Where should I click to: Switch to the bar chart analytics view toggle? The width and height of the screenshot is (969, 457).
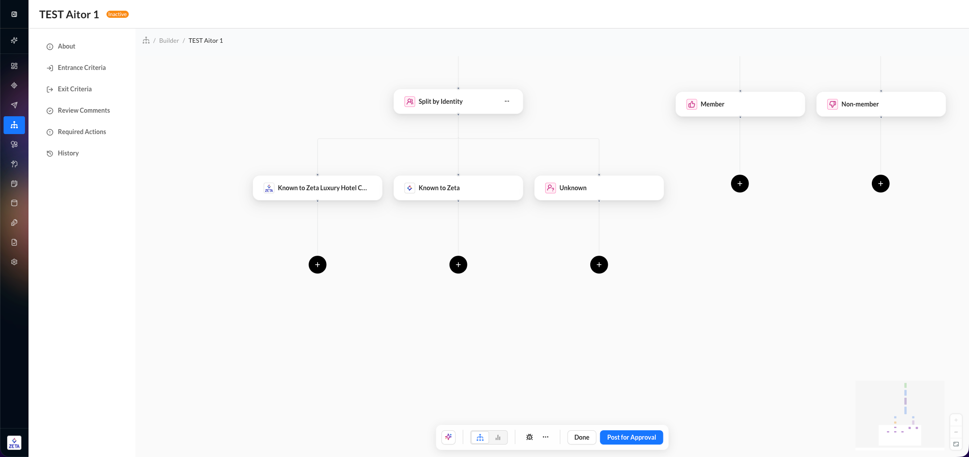coord(498,437)
